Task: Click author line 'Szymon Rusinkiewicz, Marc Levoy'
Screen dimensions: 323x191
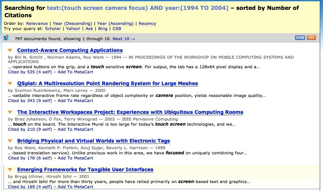Action: pos(57,91)
